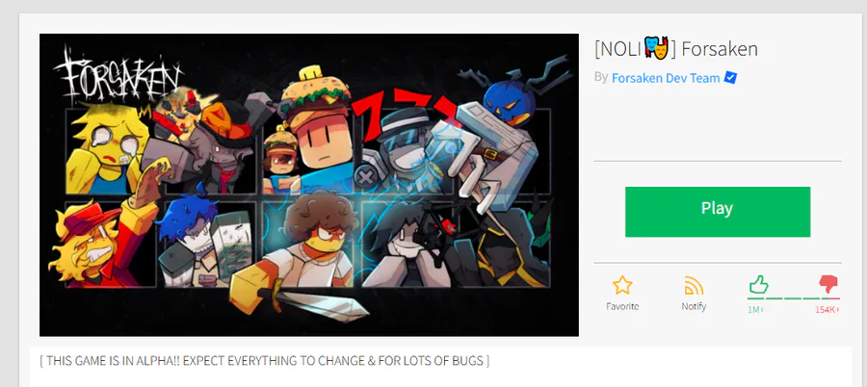Click the blue verified badge icon
The width and height of the screenshot is (867, 387).
[730, 78]
